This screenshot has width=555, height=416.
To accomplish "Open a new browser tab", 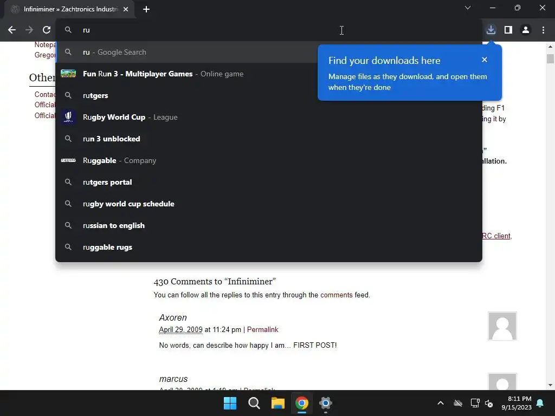I will click(x=146, y=9).
